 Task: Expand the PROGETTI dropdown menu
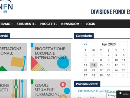click(49, 24)
